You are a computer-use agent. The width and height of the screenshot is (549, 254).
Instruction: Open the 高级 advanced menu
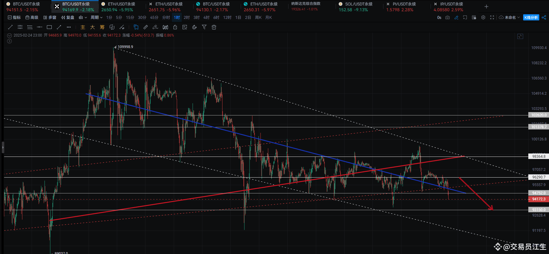32,17
